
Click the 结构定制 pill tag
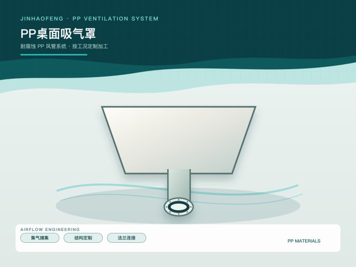tap(83, 238)
